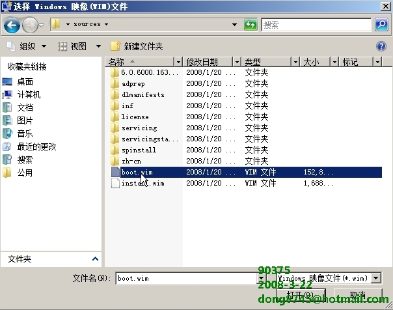Screen dimensions: 393x310
Task: Select the servicing folder
Action: 134,128
